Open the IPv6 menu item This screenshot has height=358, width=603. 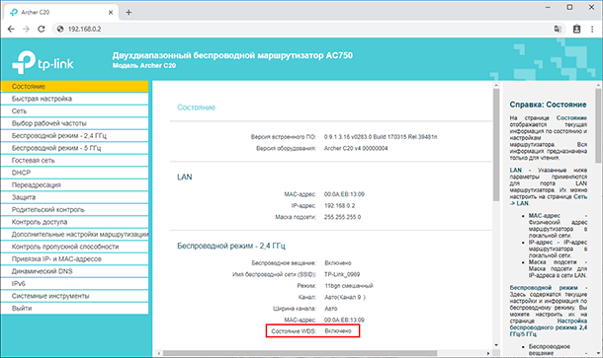pos(74,283)
